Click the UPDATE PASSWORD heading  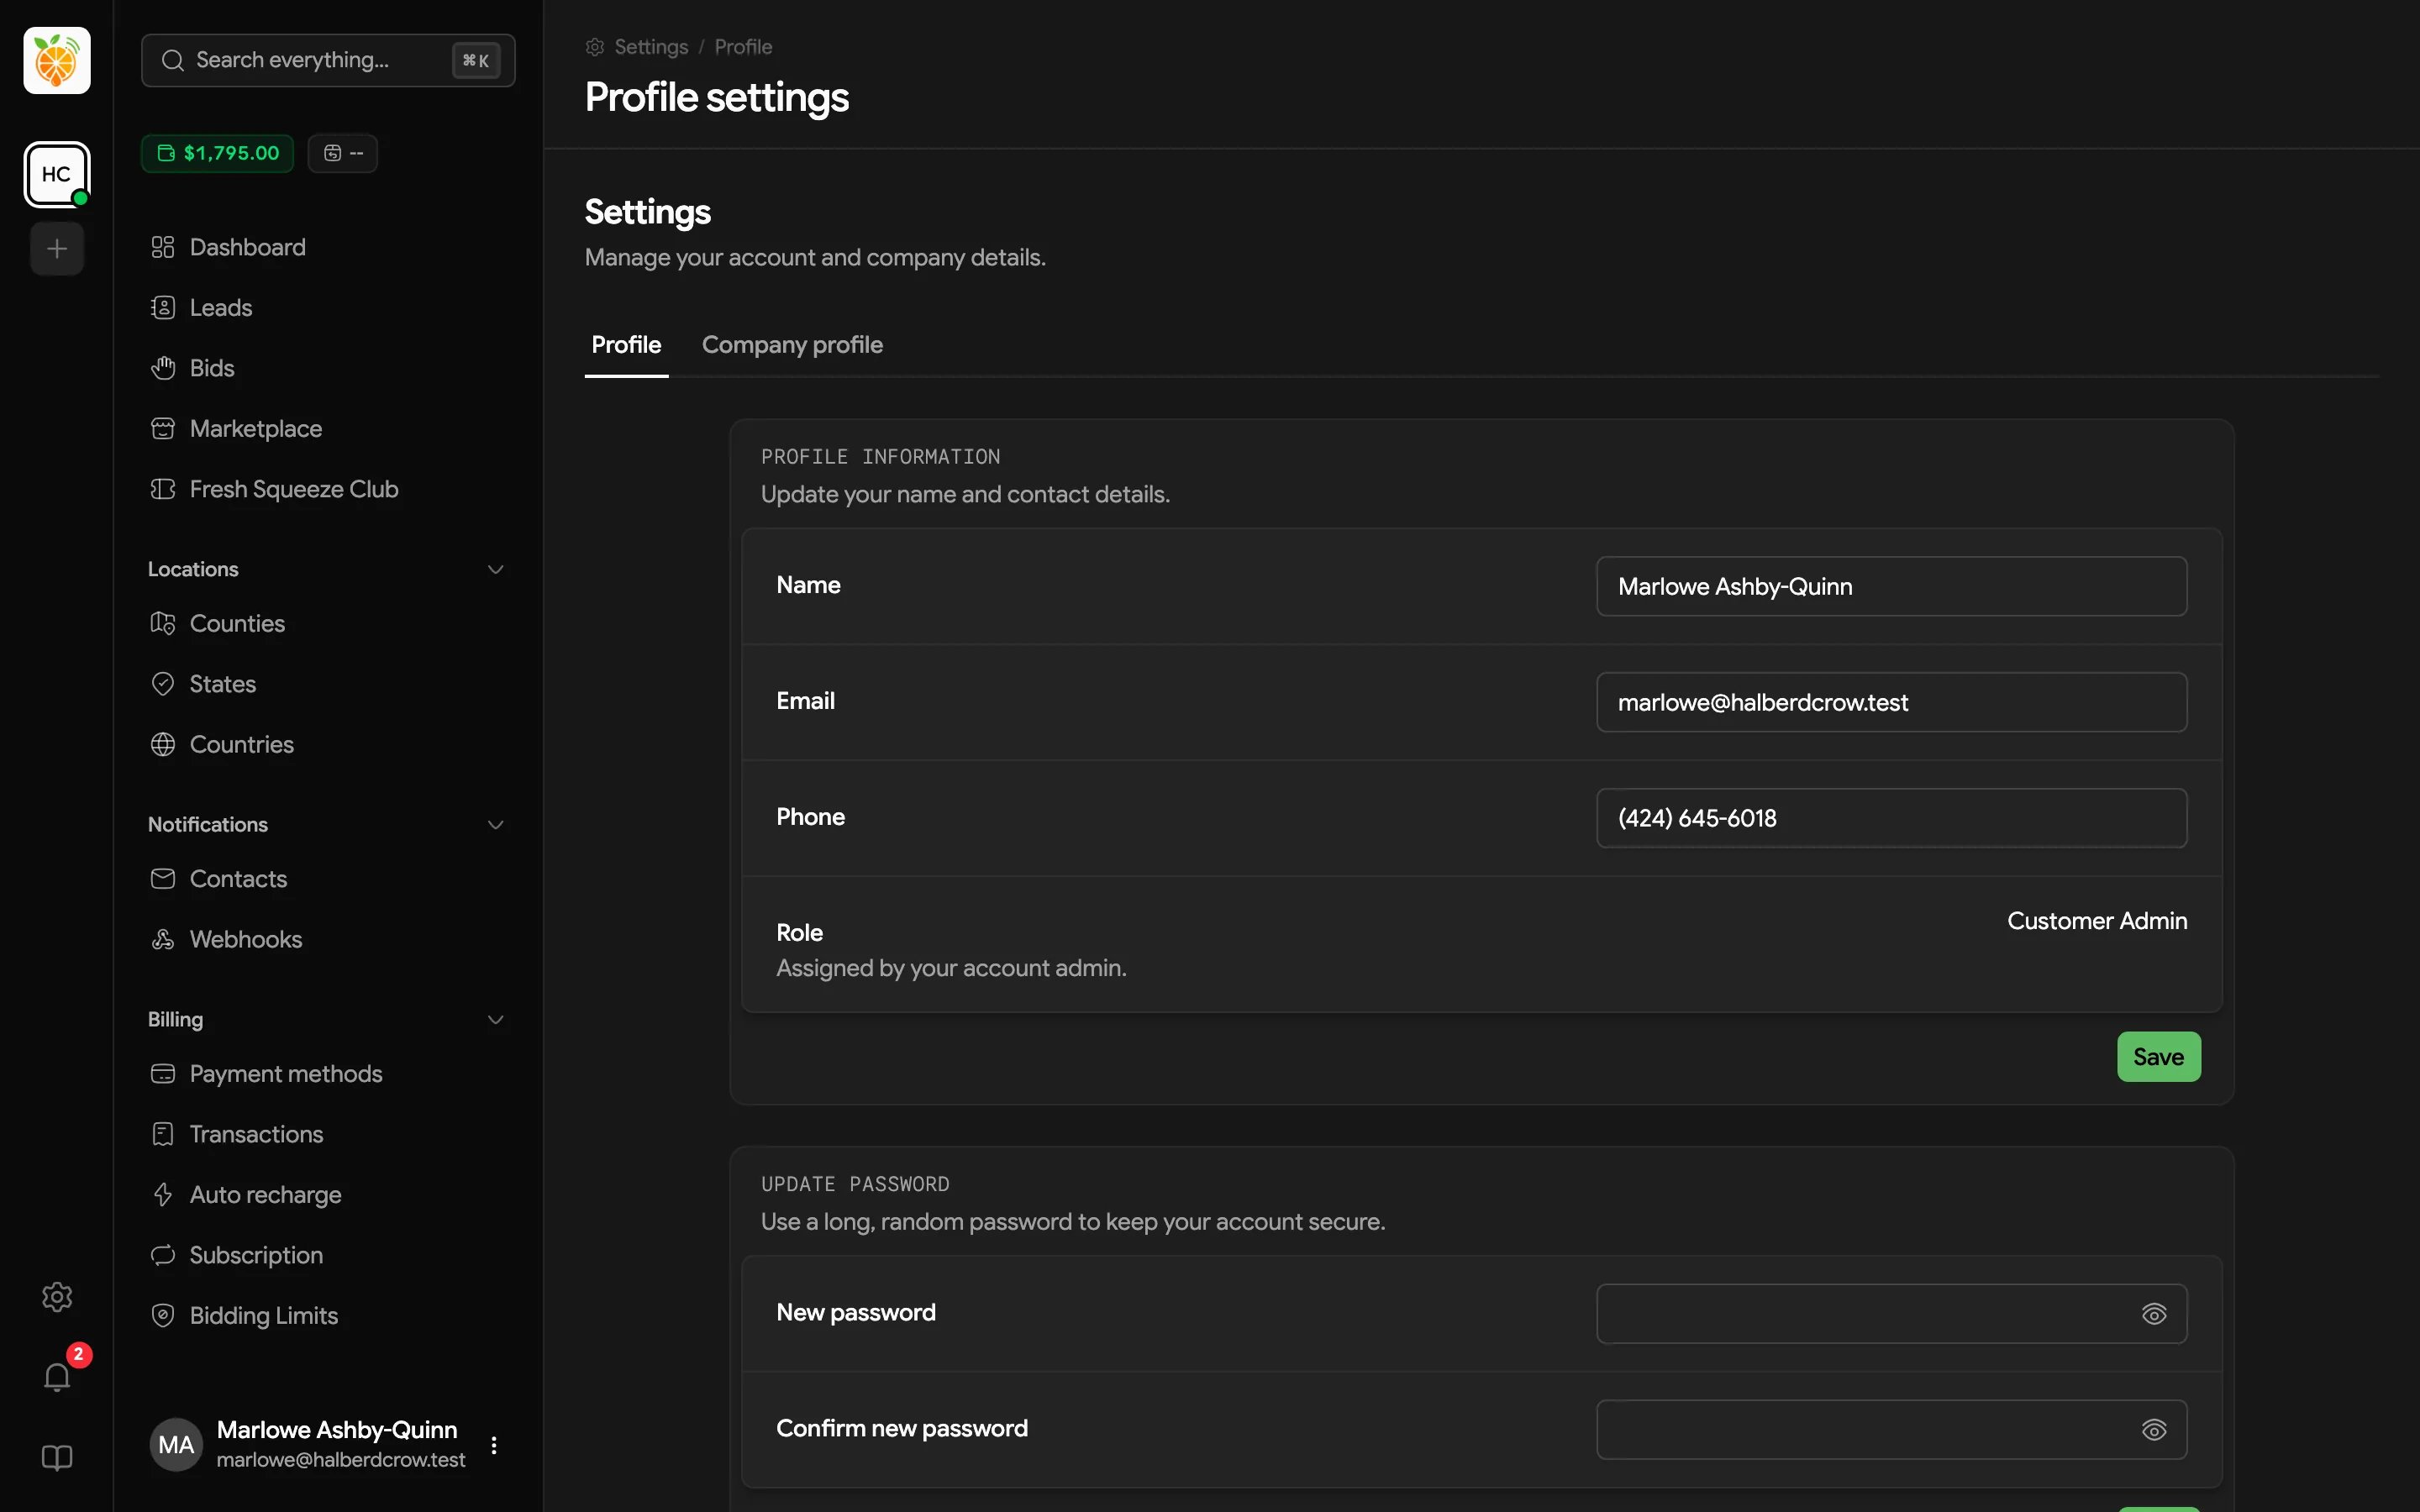[855, 1185]
